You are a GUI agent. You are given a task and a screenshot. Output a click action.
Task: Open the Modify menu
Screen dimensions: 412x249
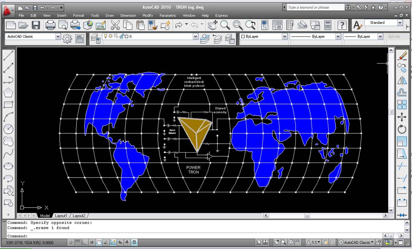click(x=148, y=15)
